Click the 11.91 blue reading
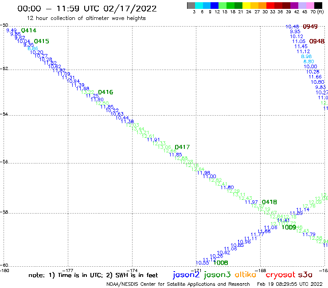The height and width of the screenshot is (288, 328). coord(153,140)
